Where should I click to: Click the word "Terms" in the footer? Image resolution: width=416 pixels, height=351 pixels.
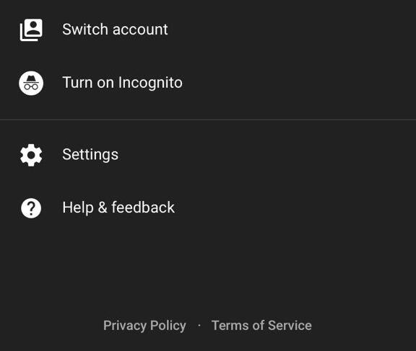tap(230, 325)
